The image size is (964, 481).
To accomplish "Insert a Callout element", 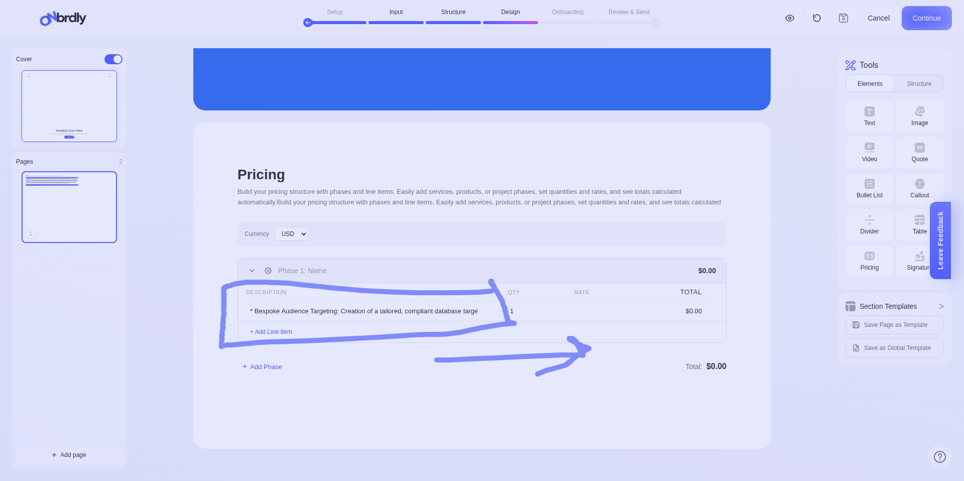I will click(919, 189).
